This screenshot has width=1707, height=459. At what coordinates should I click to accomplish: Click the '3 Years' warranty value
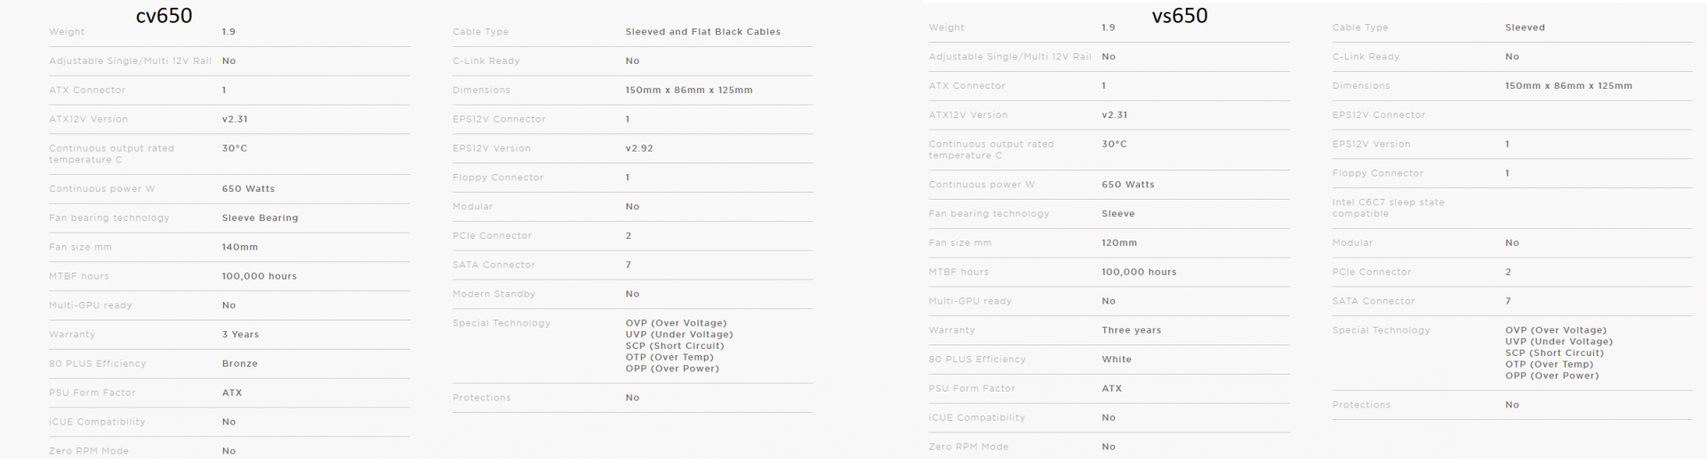(x=240, y=335)
